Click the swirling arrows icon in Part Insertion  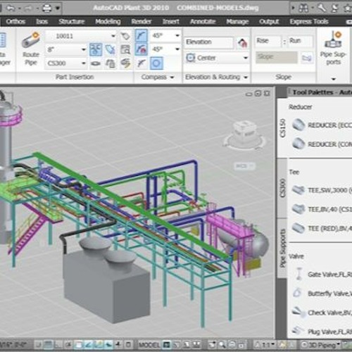pyautogui.click(x=125, y=63)
